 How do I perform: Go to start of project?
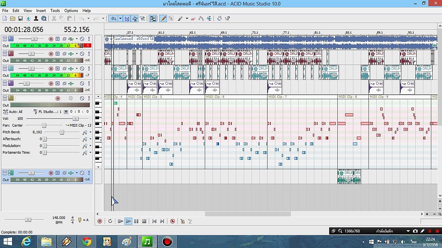coord(154,221)
